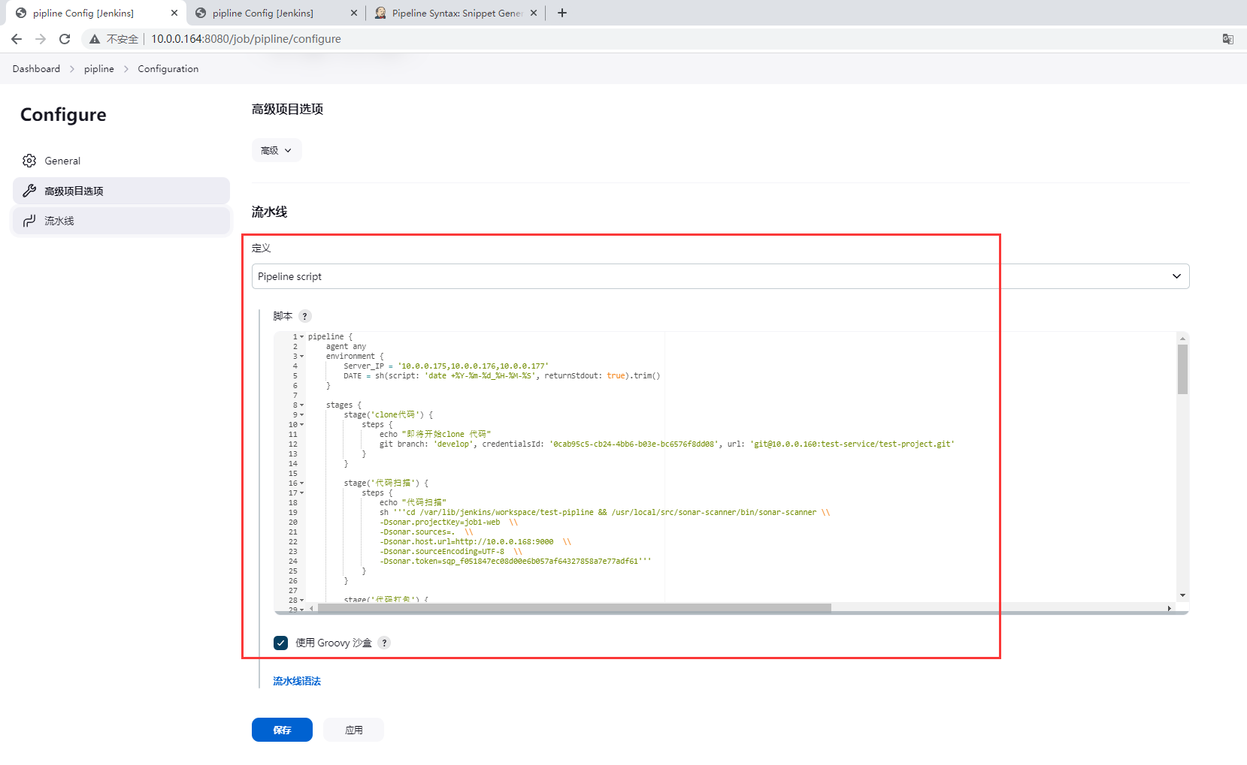Click the editor scroll-left arrow
Image resolution: width=1247 pixels, height=765 pixels.
[x=311, y=608]
